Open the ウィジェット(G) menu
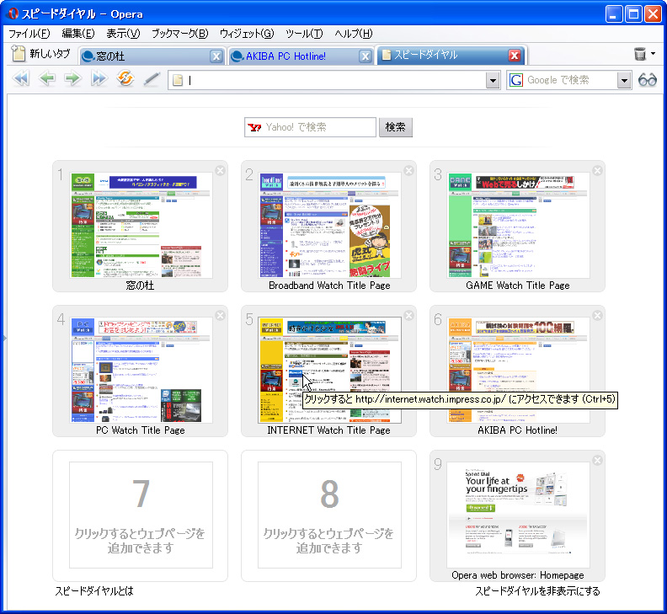Screen dimensions: 667x614 point(247,34)
